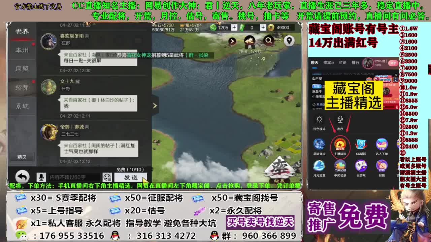Click the 精灵 button in chat sidebar

pos(22,157)
